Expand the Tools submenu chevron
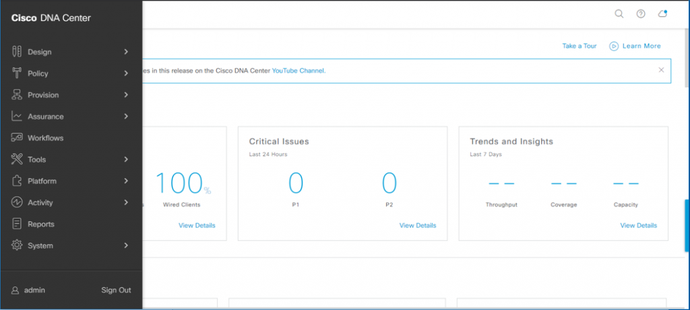The width and height of the screenshot is (690, 310). (x=126, y=159)
